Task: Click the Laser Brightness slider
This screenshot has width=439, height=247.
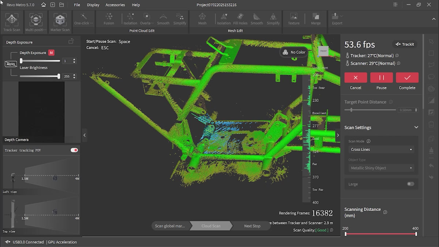Action: click(x=40, y=76)
